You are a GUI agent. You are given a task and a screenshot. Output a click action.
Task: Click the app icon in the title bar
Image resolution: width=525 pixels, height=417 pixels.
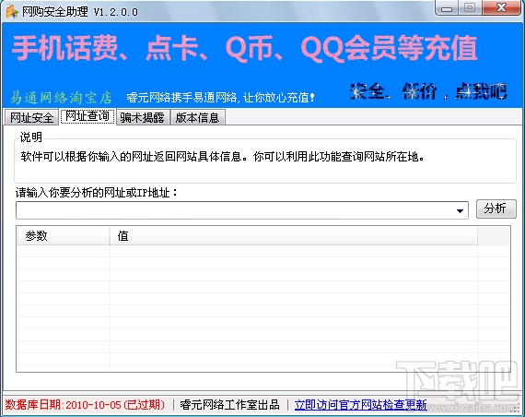tap(12, 12)
